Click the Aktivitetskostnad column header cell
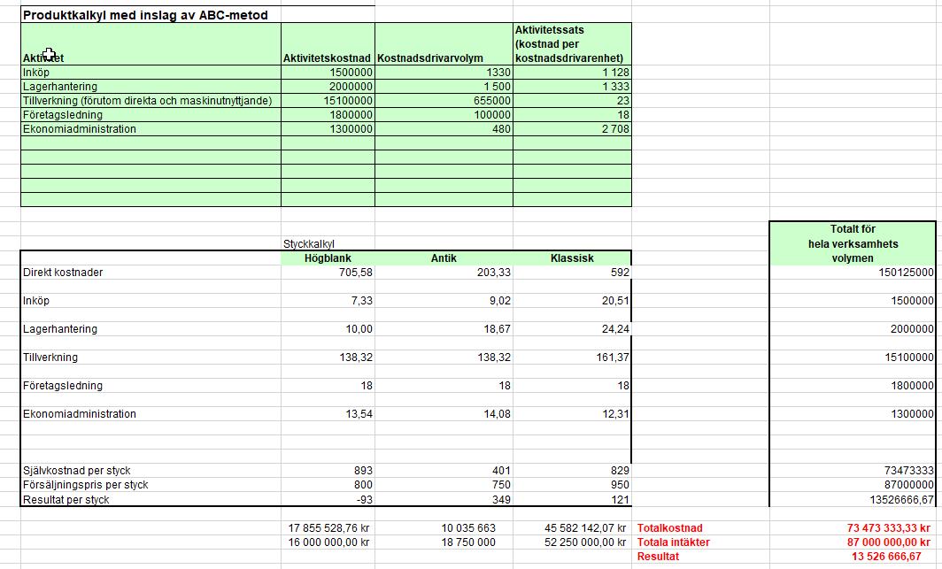 pyautogui.click(x=328, y=58)
